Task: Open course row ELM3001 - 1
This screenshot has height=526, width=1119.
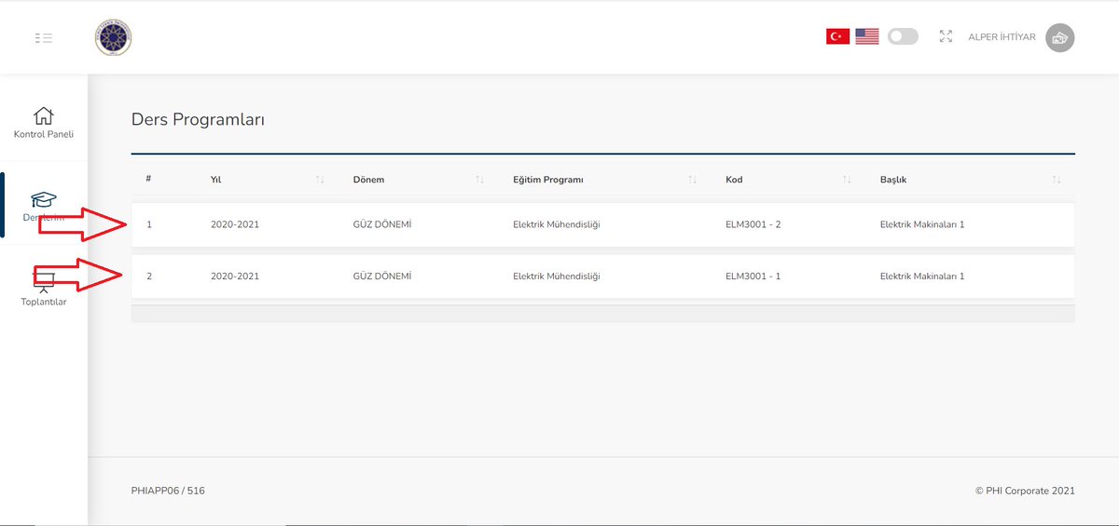Action: [603, 276]
